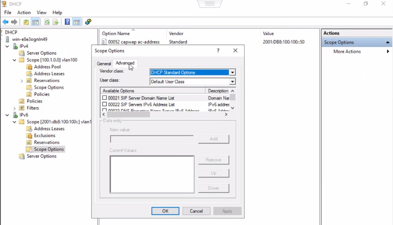Open the Help menu
Image resolution: width=393 pixels, height=225 pixels.
point(57,13)
